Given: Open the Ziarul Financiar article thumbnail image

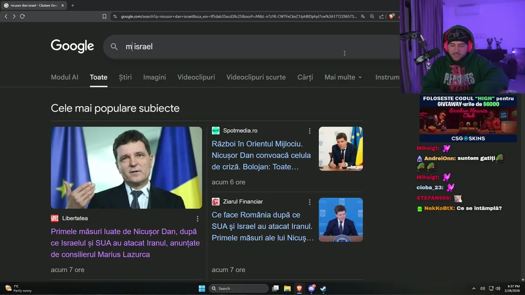Looking at the screenshot, I should (341, 220).
